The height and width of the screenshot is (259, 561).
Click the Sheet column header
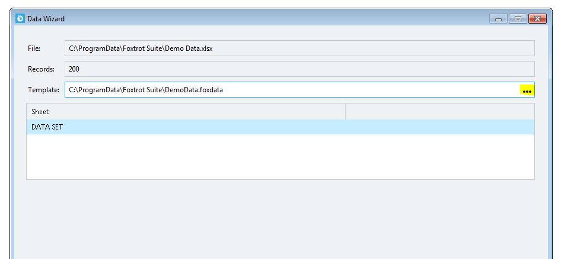coord(186,112)
